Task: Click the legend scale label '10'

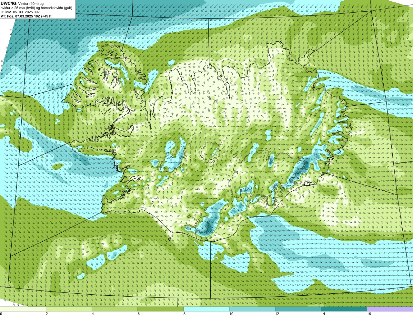Action: coord(231,314)
